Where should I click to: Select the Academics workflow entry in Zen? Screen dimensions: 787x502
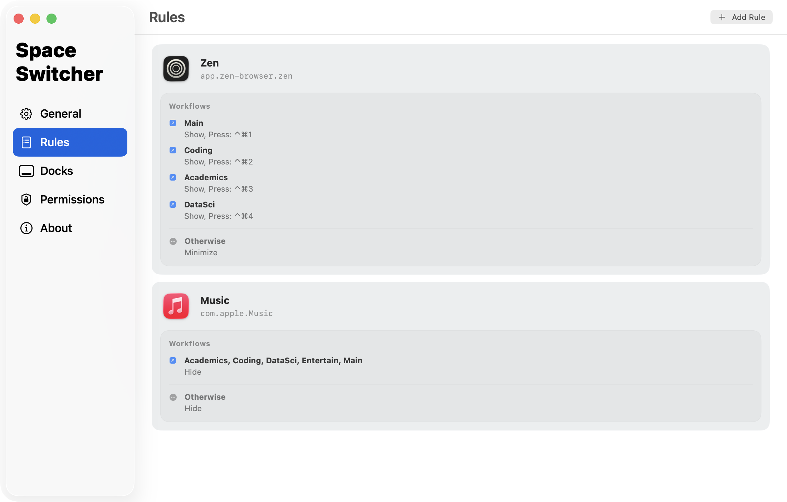coord(206,177)
